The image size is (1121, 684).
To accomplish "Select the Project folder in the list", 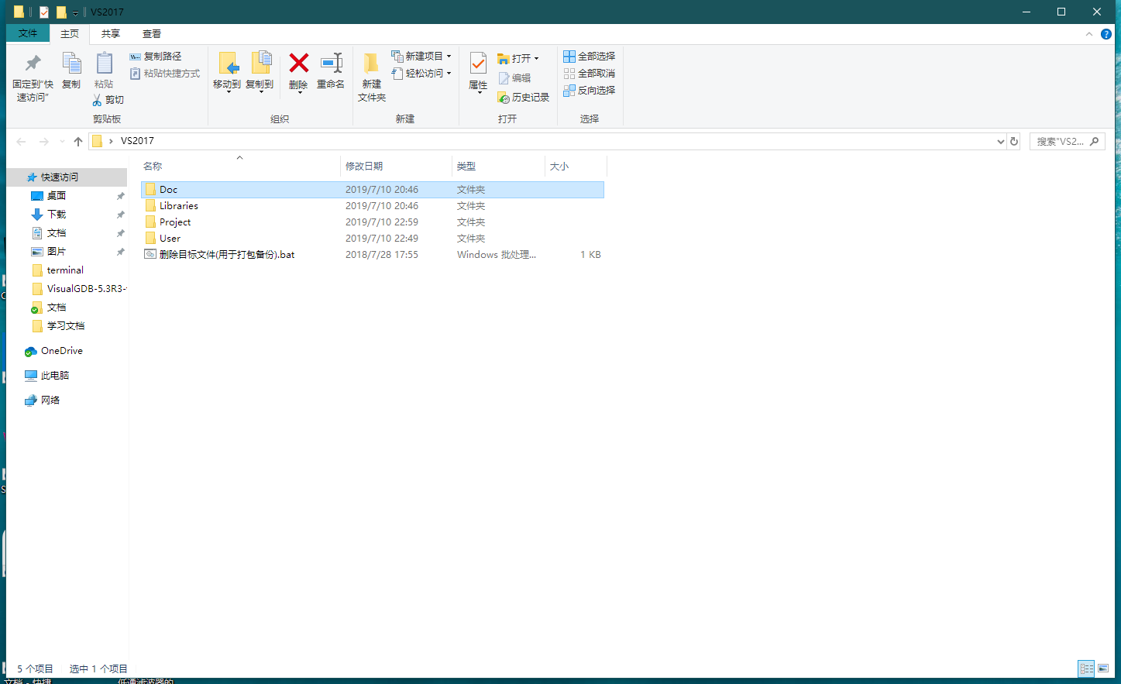I will point(175,222).
